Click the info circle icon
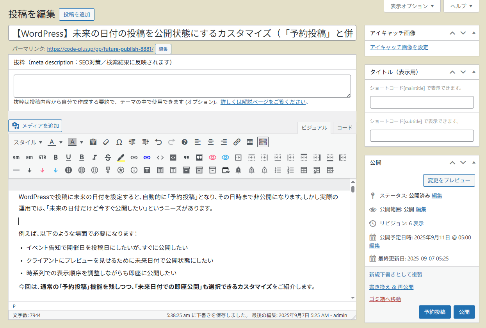The width and height of the screenshot is (486, 328). (134, 170)
